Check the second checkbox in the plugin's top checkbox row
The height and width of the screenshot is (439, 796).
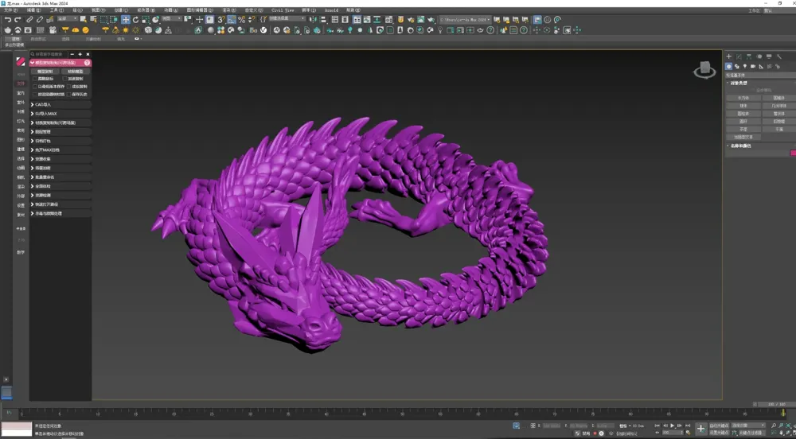[65, 79]
